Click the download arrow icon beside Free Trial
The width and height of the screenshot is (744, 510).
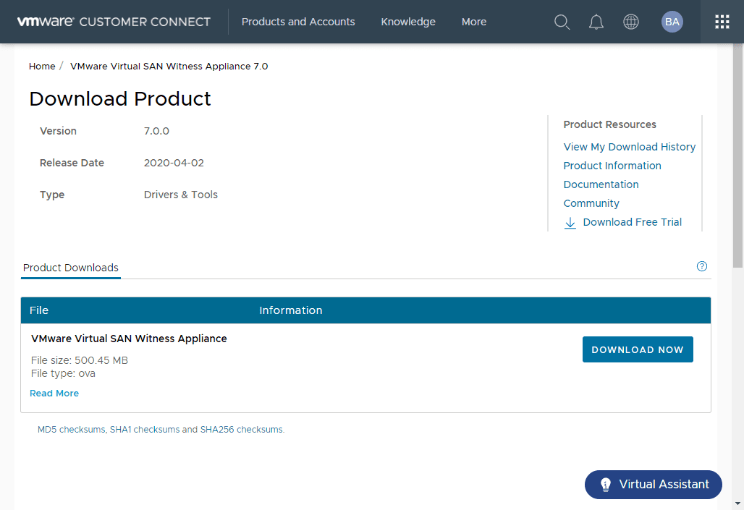pyautogui.click(x=570, y=223)
